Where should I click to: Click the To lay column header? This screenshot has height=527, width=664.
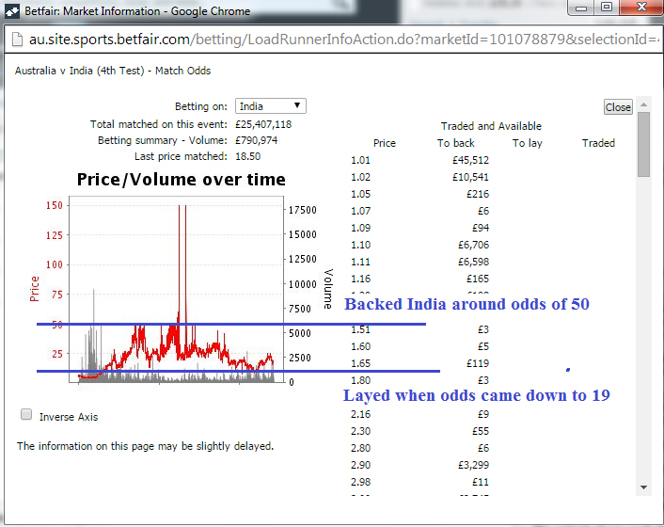click(528, 143)
